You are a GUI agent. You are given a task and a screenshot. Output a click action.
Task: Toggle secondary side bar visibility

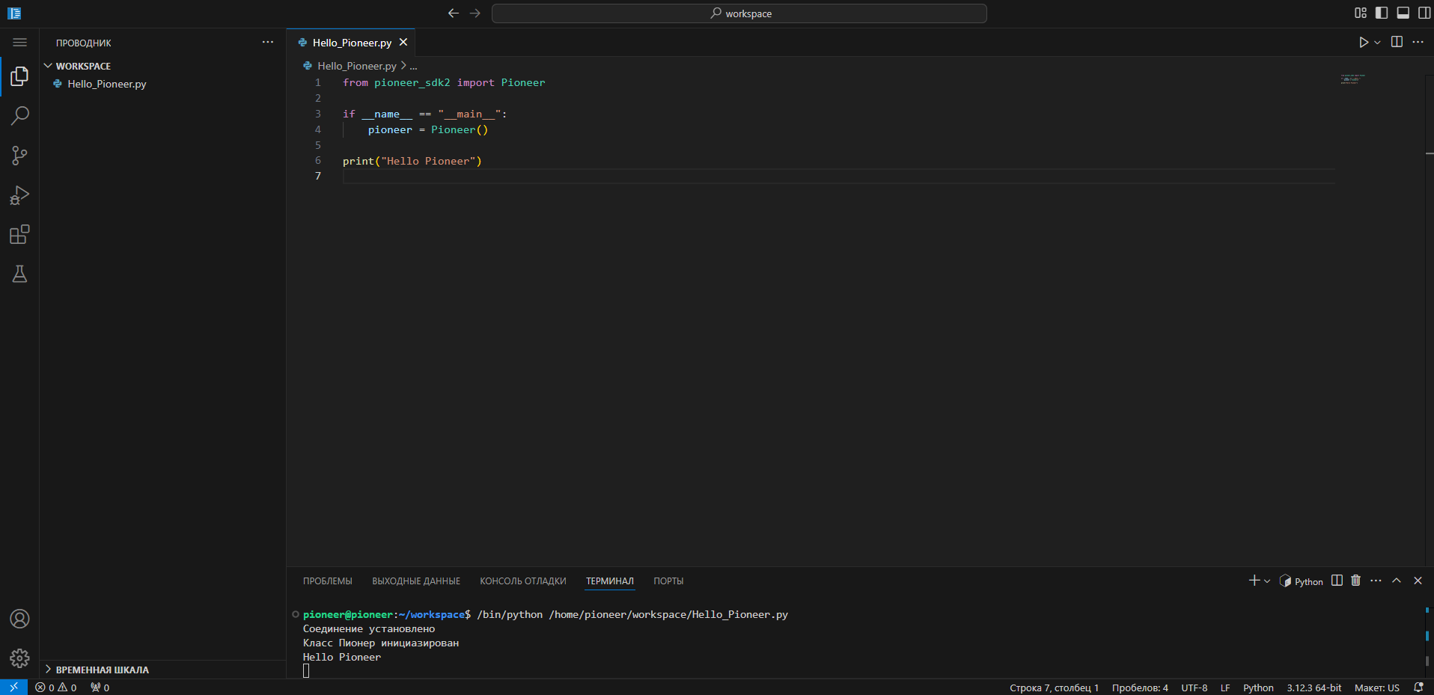click(x=1424, y=13)
